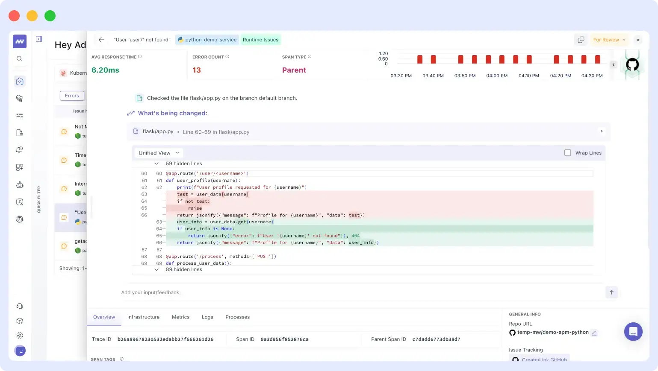Image resolution: width=658 pixels, height=371 pixels.
Task: Go back using the left arrow
Action: (101, 40)
